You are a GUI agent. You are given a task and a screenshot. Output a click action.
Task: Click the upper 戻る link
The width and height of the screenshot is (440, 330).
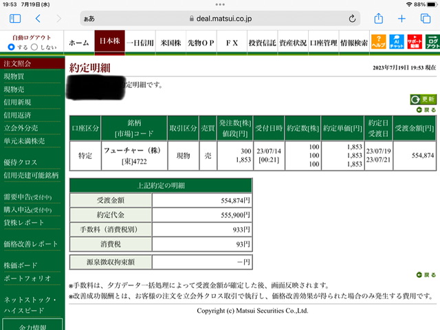426,110
